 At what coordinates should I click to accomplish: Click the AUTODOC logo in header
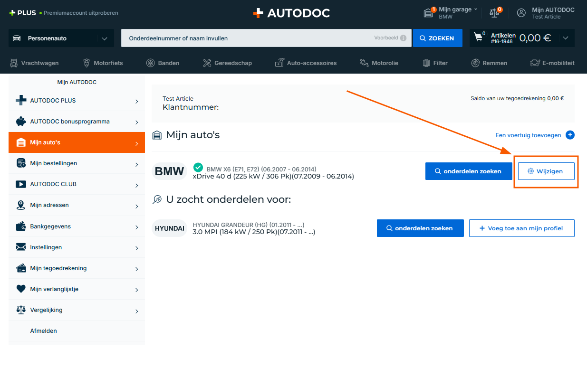[291, 13]
